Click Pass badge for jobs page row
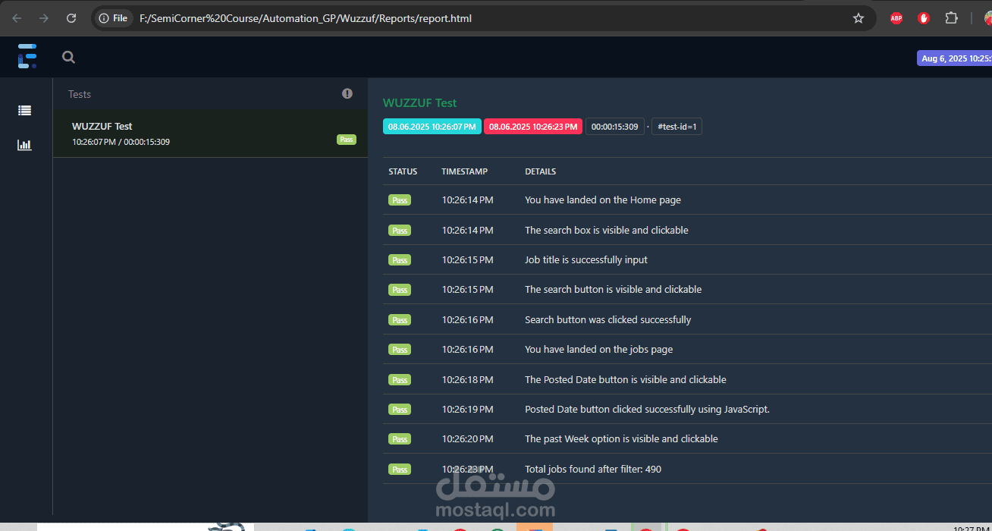This screenshot has height=531, width=992. 400,350
